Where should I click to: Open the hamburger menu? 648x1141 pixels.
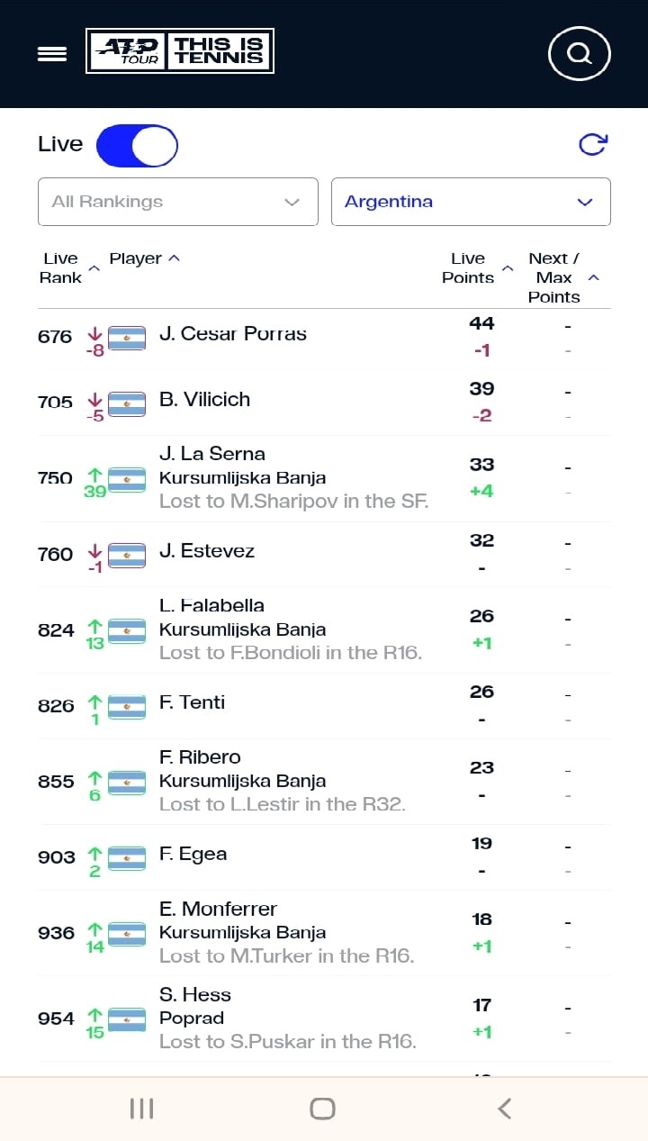[x=52, y=54]
